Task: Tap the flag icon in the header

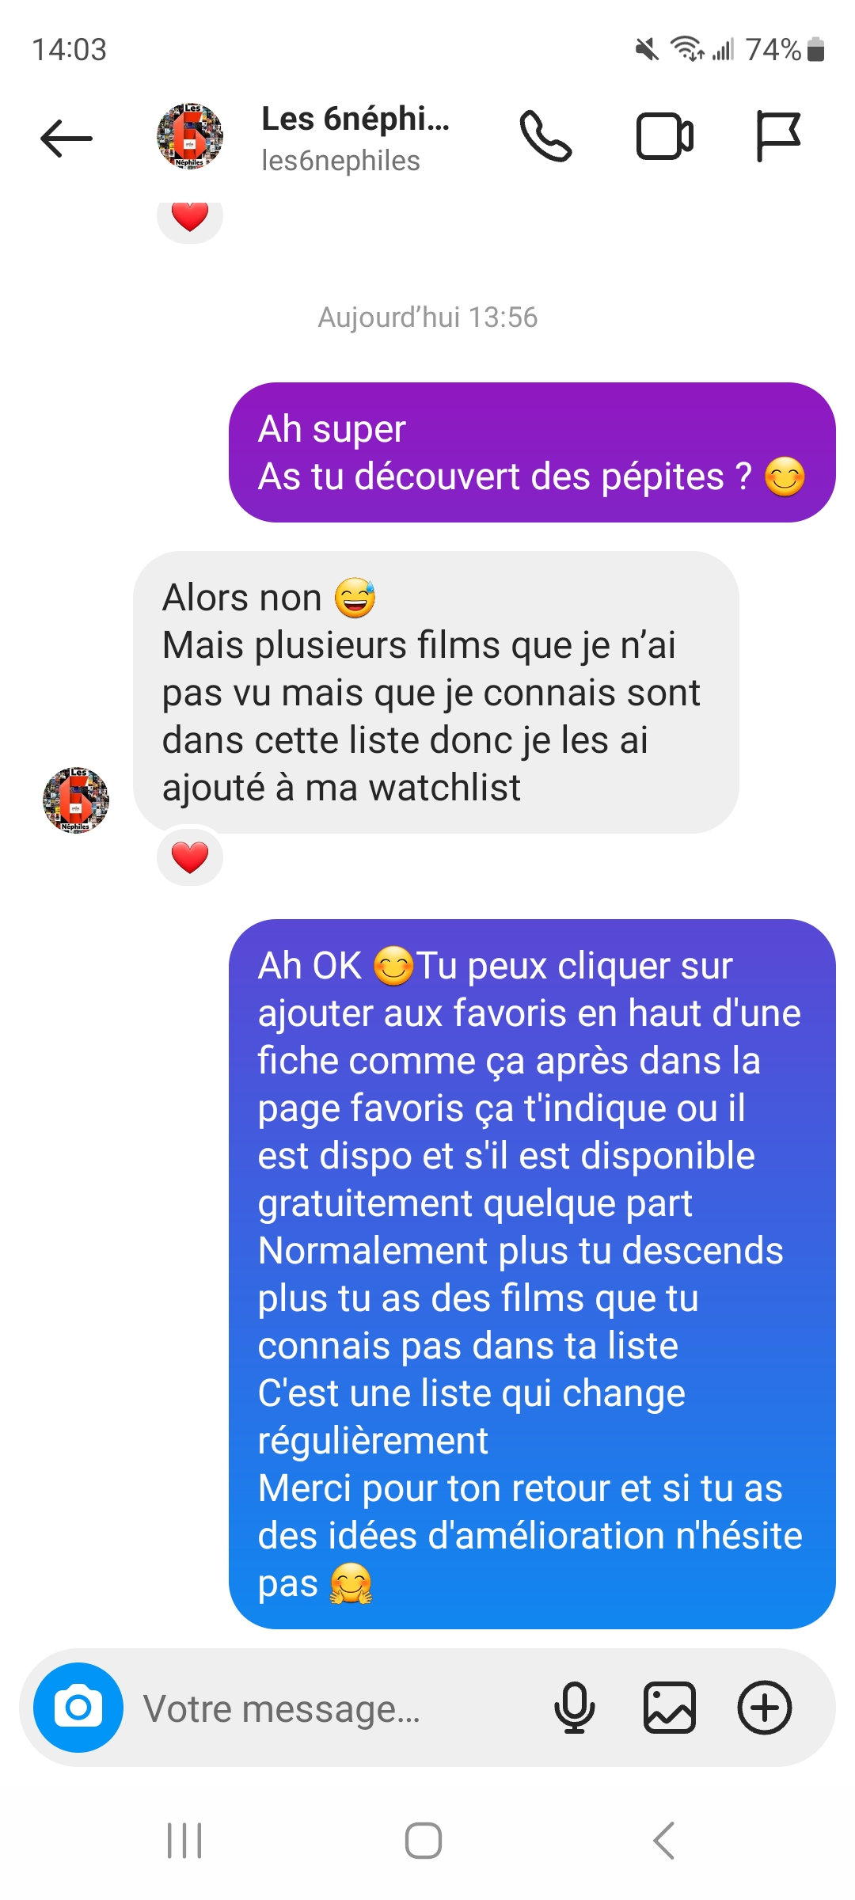Action: click(x=778, y=137)
